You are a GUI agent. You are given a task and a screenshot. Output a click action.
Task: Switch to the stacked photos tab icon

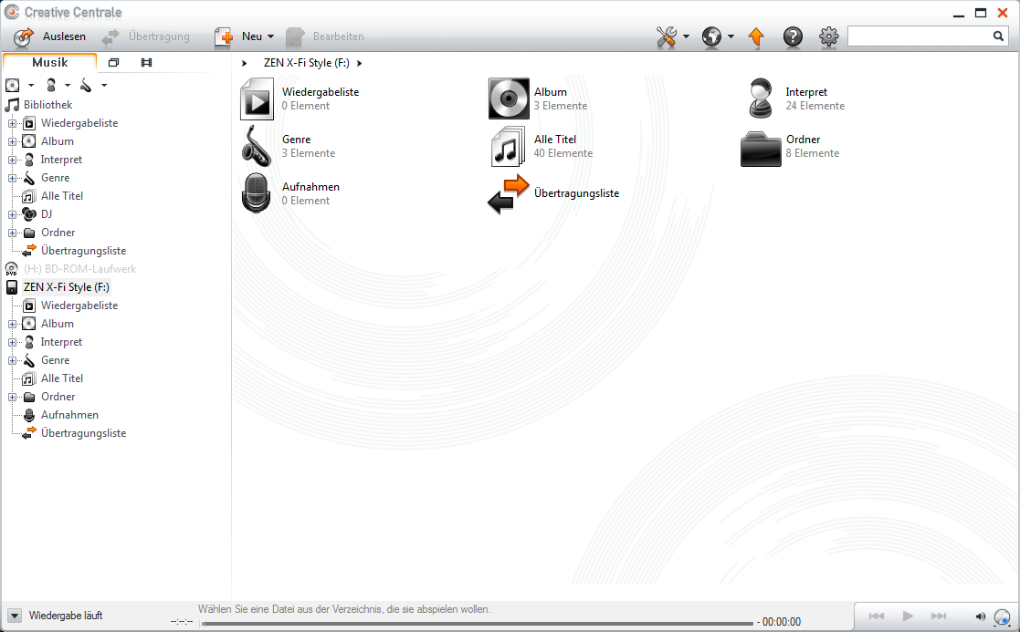pos(113,62)
